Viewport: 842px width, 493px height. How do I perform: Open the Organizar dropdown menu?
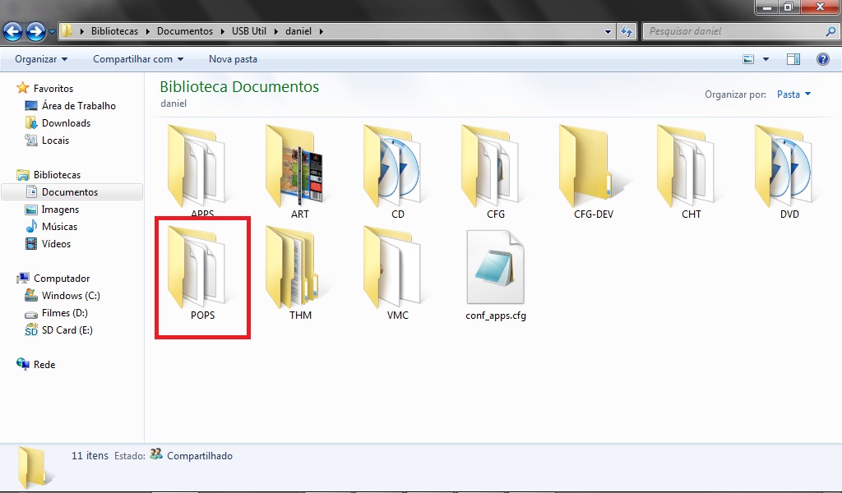41,59
